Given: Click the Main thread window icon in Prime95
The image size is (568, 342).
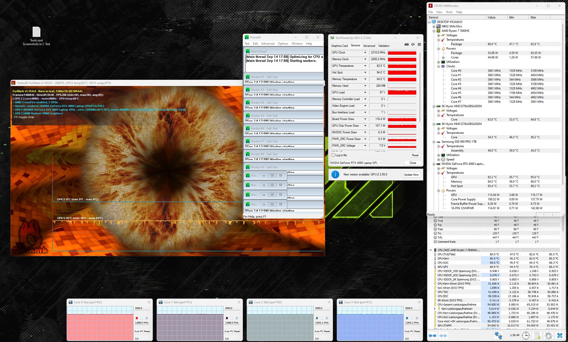Looking at the screenshot, I should click(248, 51).
